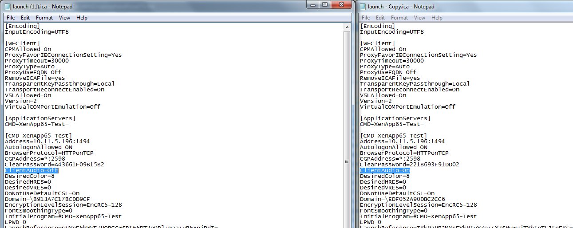Open Help menu in launch (11).ica window
Image resolution: width=573 pixels, height=228 pixels.
point(82,18)
